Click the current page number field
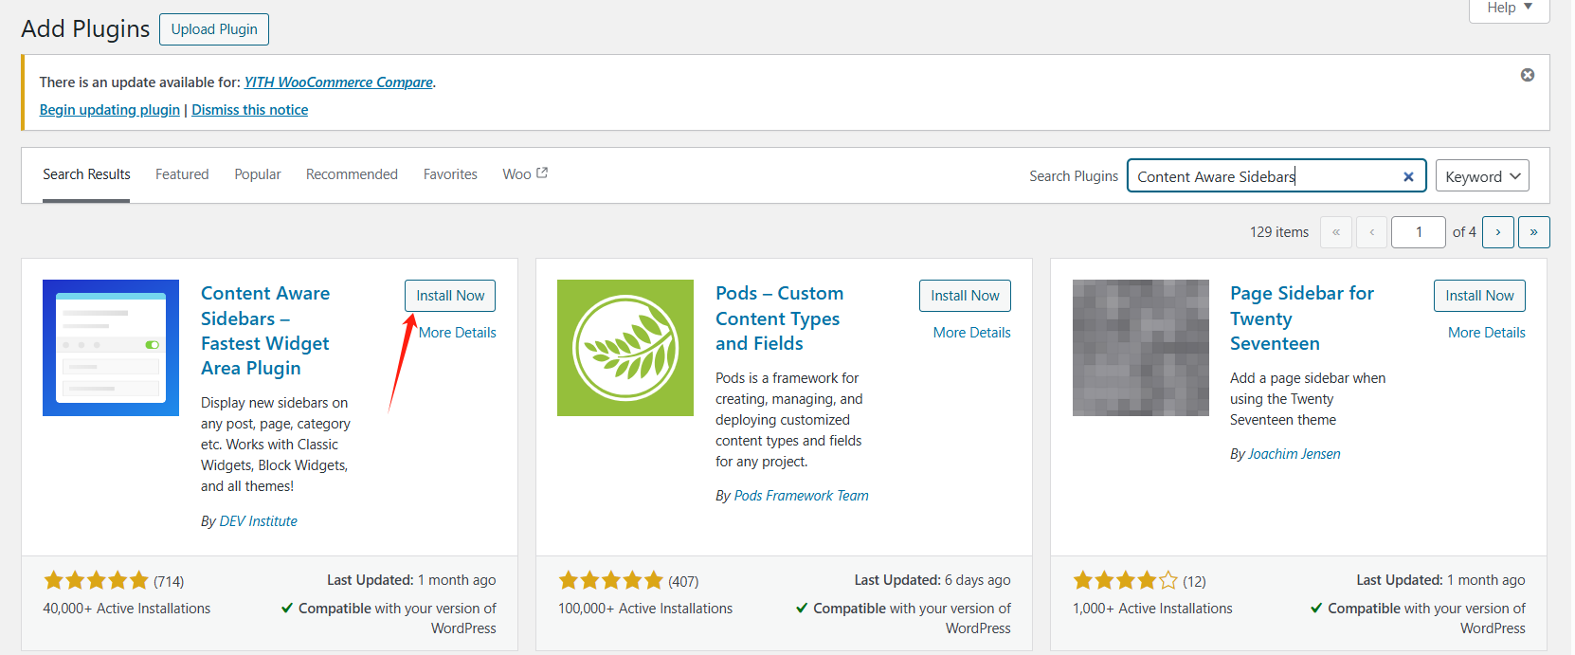The height and width of the screenshot is (655, 1575). pyautogui.click(x=1418, y=232)
